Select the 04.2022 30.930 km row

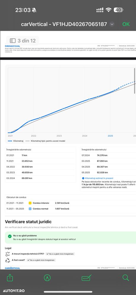coord(41,167)
